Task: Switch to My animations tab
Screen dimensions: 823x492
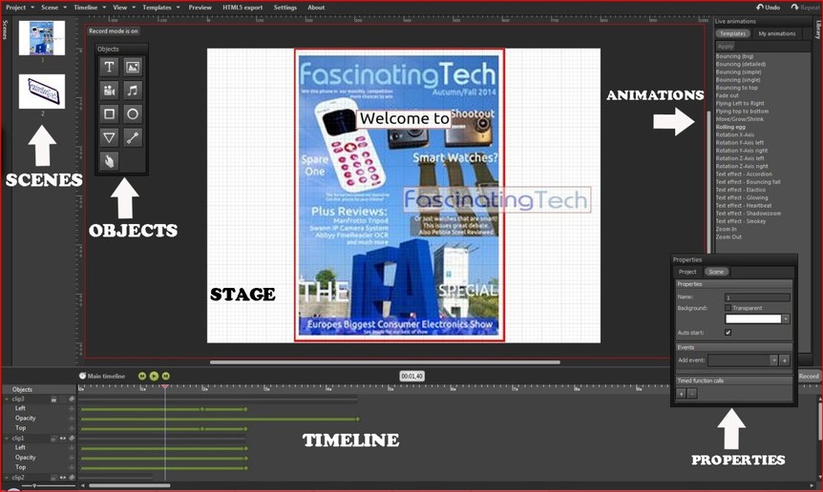Action: [x=777, y=33]
